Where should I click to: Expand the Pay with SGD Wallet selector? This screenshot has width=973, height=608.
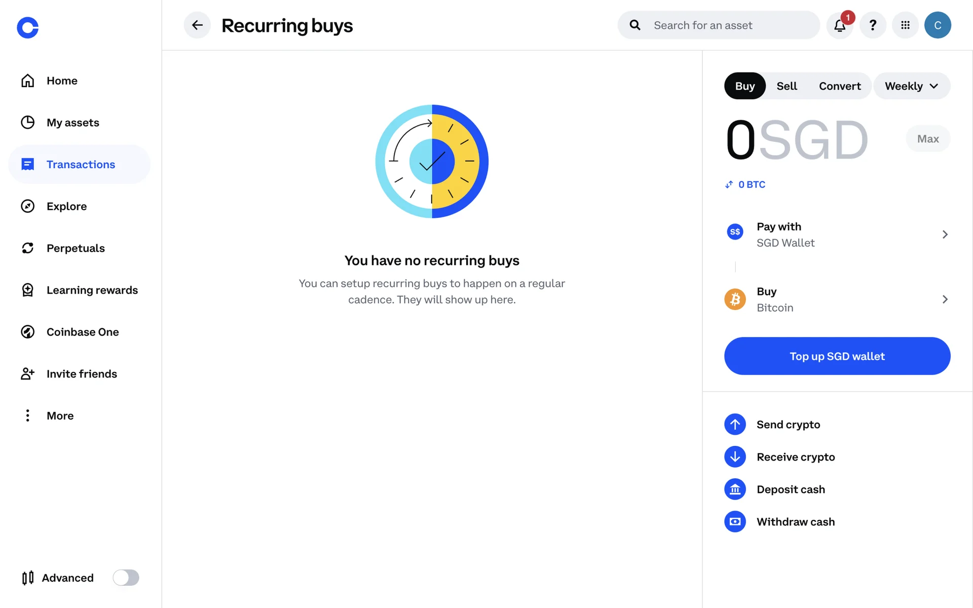tap(837, 235)
